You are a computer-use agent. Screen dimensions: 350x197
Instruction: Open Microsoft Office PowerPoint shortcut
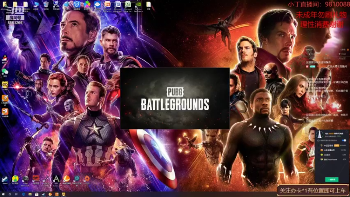(x=108, y=6)
